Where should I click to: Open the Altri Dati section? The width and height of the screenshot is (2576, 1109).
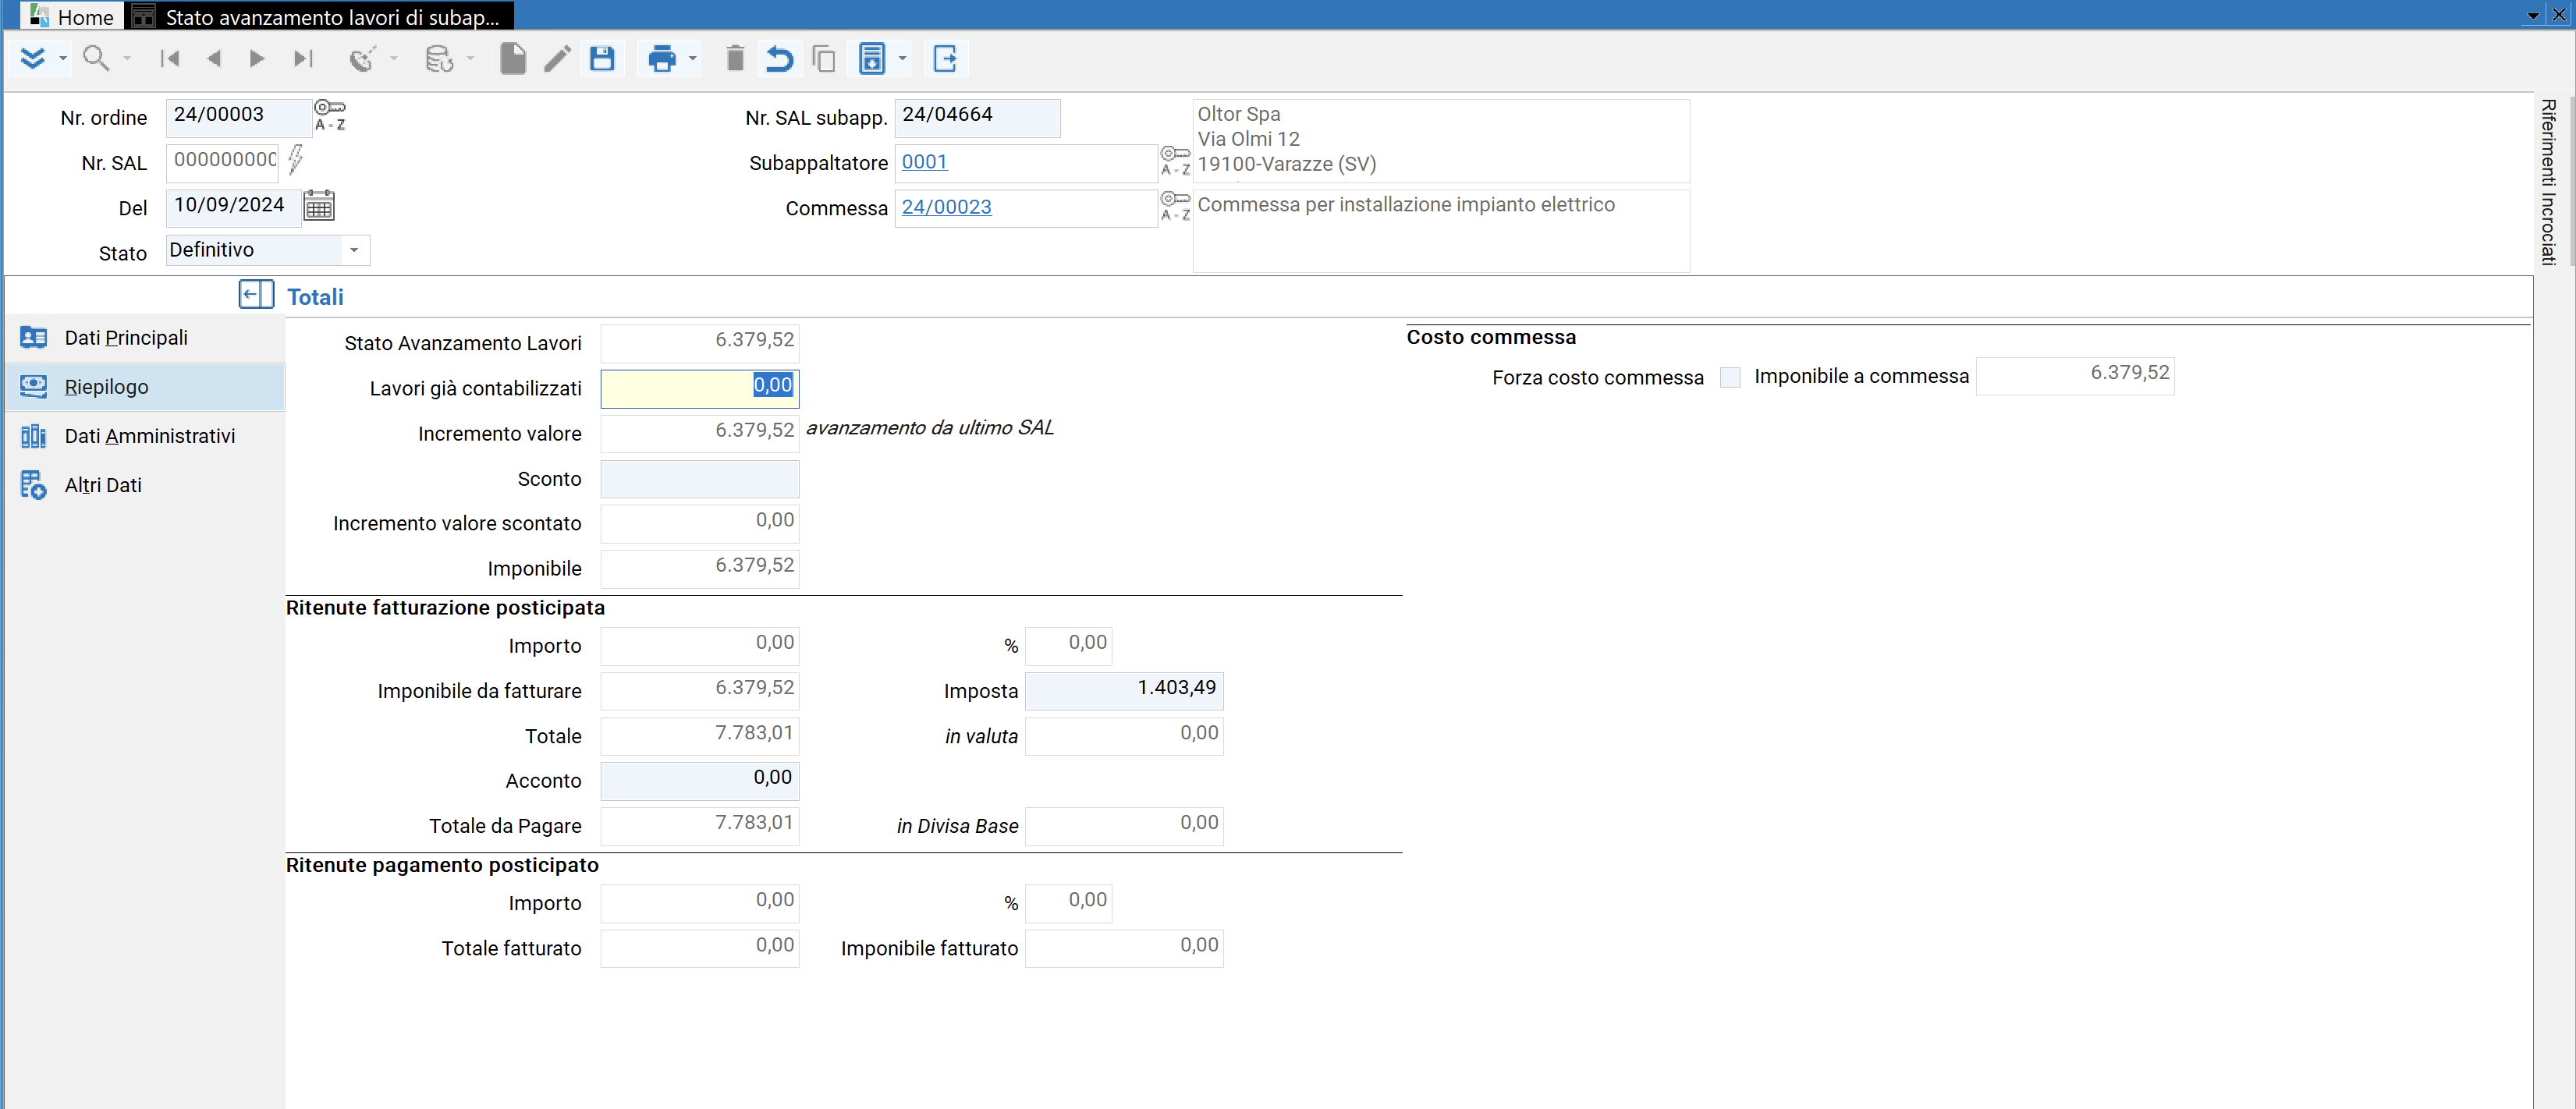(145, 485)
